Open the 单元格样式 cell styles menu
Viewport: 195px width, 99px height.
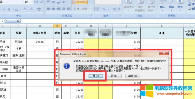pos(151,6)
